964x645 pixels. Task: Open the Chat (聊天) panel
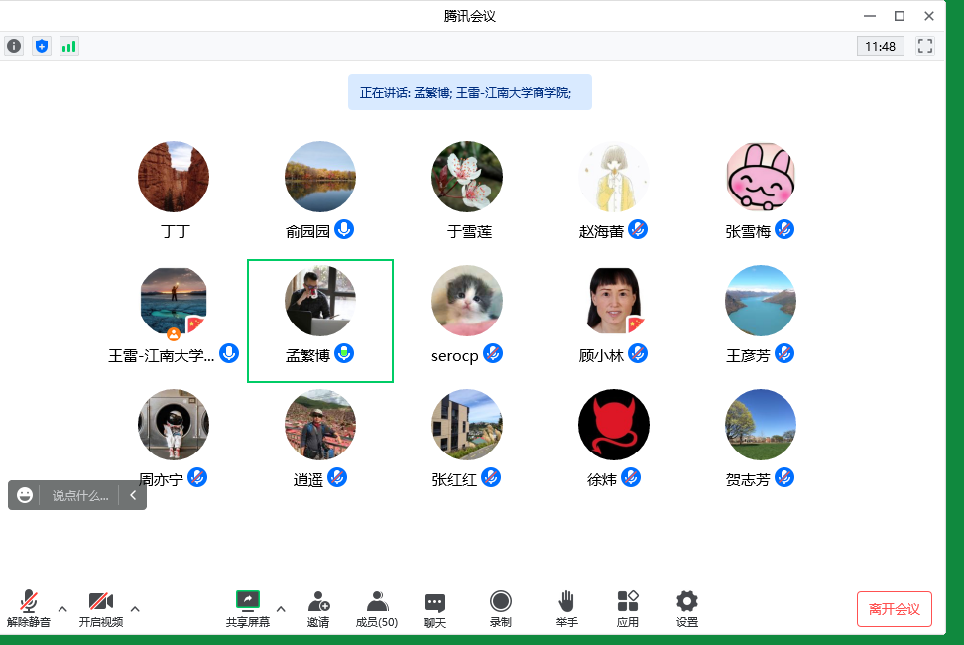pos(434,608)
